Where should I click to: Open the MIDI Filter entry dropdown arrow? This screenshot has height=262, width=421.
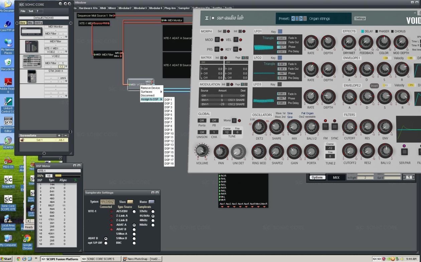[66, 52]
